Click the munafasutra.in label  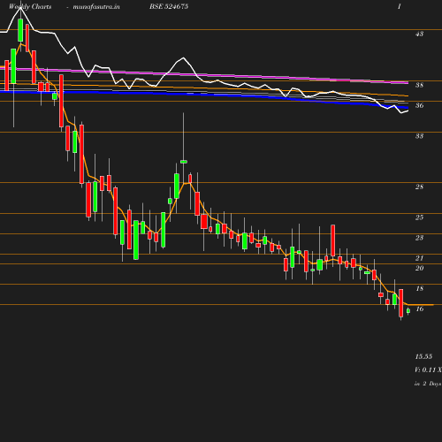[96, 6]
